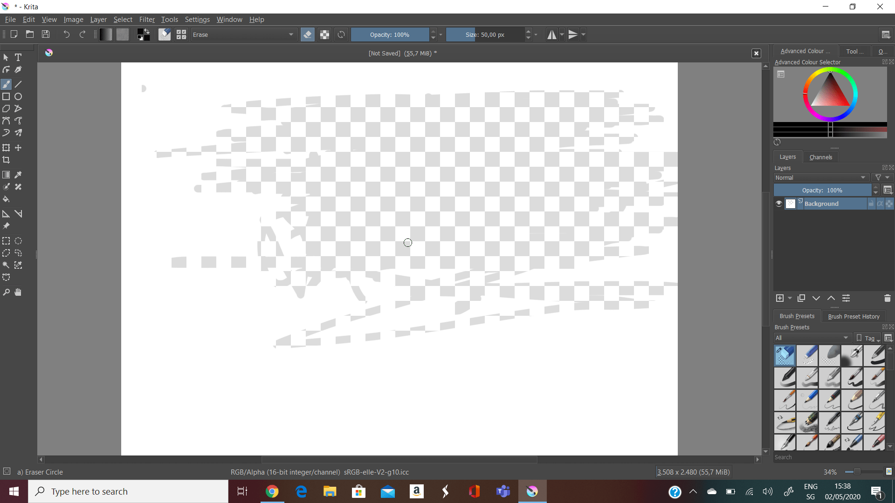Click the Undo arrow icon
Screen dimensions: 895x503
tap(66, 34)
